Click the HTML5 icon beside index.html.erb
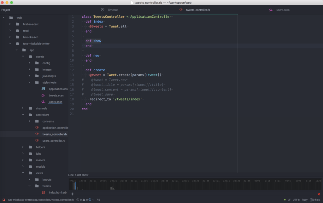This screenshot has width=323, height=203. point(43,192)
